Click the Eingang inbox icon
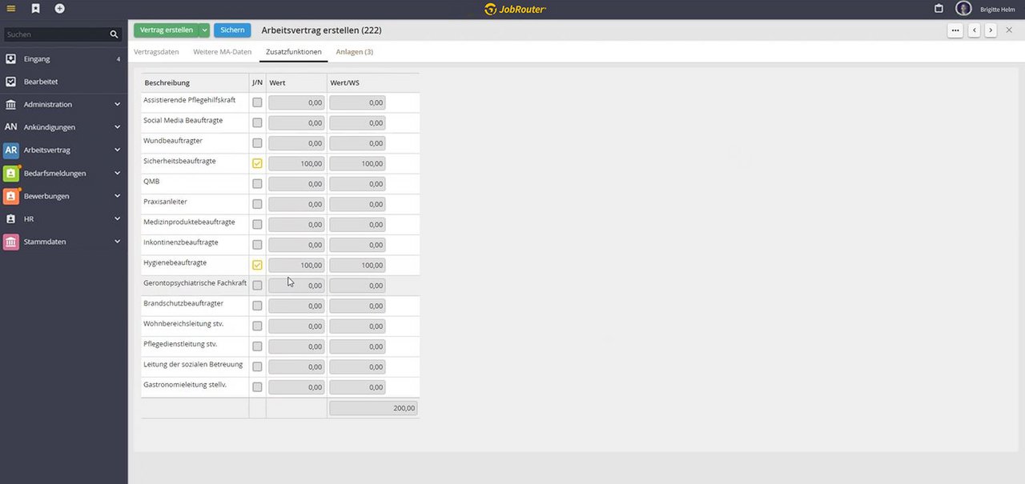This screenshot has width=1025, height=484. click(x=10, y=59)
